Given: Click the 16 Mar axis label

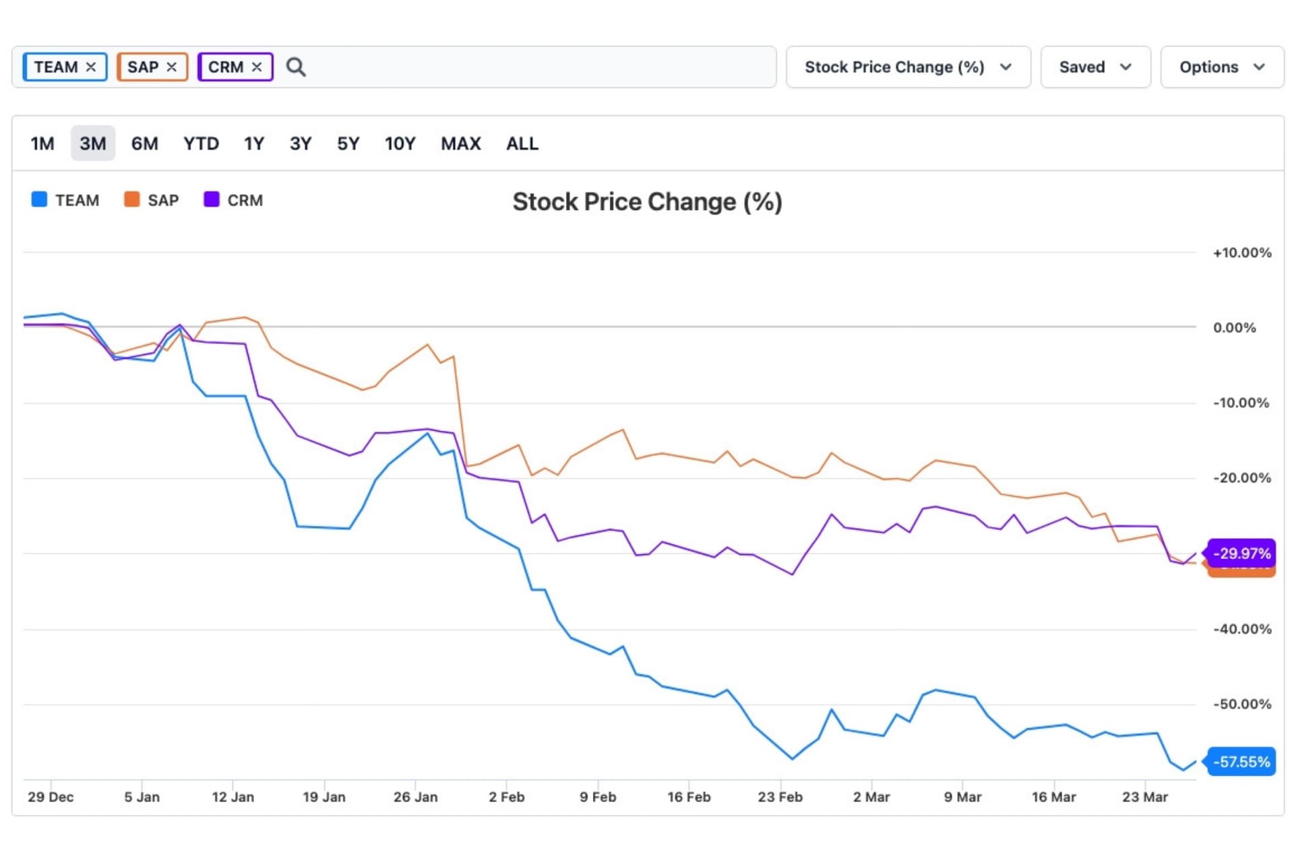Looking at the screenshot, I should pyautogui.click(x=1054, y=797).
